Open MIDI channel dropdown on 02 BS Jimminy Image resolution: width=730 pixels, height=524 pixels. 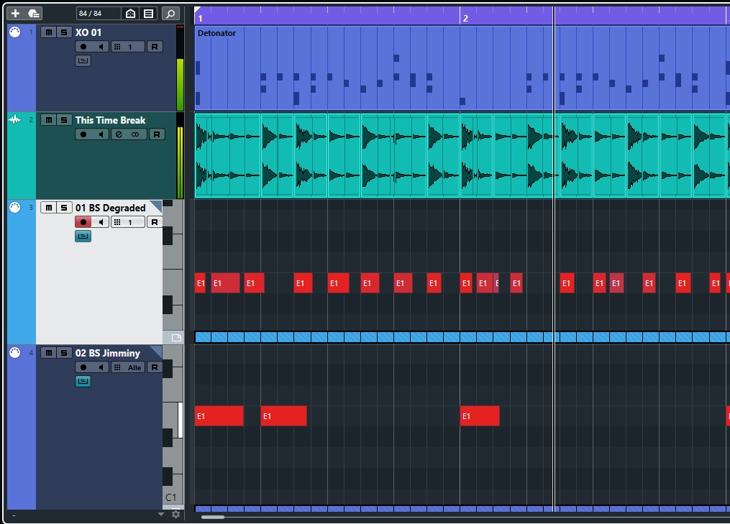click(128, 367)
